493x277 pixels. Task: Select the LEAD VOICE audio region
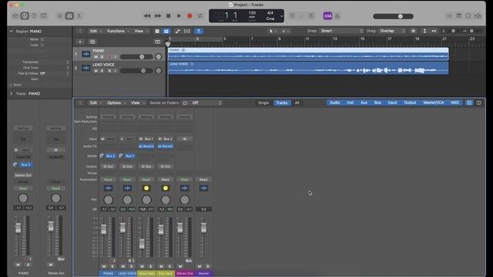[308, 68]
